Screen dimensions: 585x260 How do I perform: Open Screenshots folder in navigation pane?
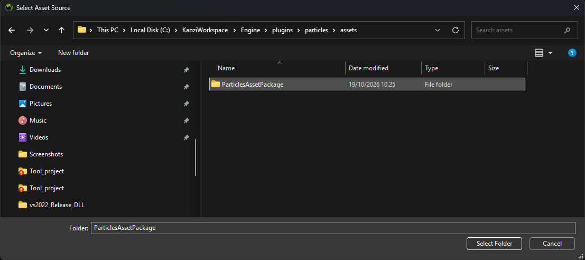point(47,154)
